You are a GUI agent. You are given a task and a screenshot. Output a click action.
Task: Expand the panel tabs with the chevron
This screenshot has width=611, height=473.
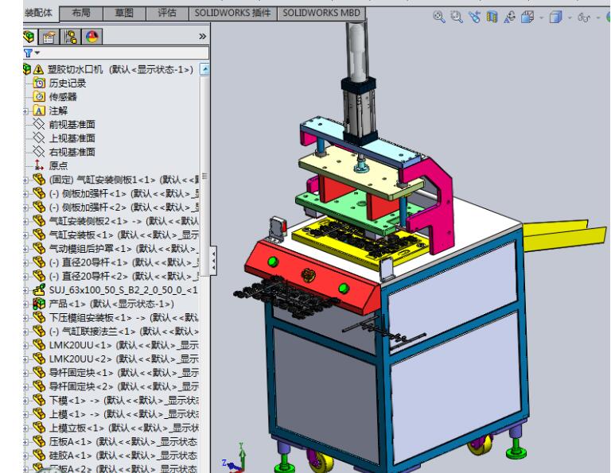202,37
